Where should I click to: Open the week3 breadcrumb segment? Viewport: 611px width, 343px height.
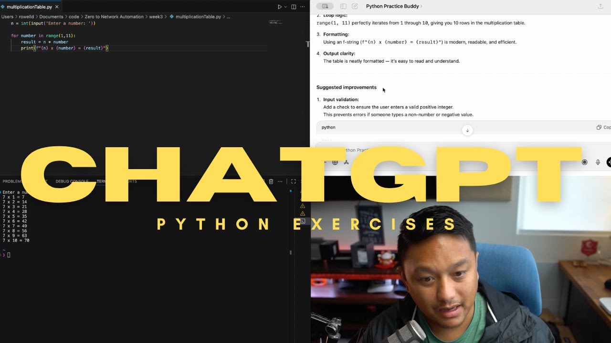click(x=156, y=17)
